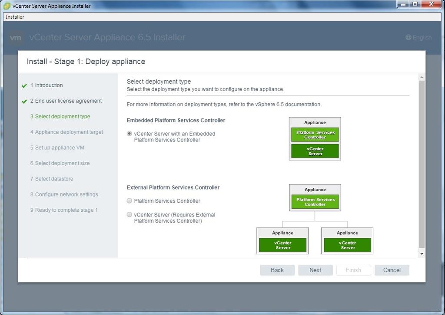This screenshot has width=445, height=315.
Task: Click the 'Select deployment type' page heading
Action: (x=159, y=82)
